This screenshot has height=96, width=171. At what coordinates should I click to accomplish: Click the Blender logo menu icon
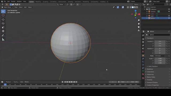click(2, 2)
